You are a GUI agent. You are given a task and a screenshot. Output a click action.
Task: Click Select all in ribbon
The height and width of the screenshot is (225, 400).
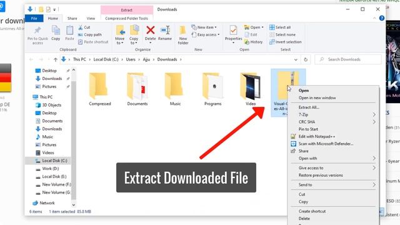tap(280, 27)
